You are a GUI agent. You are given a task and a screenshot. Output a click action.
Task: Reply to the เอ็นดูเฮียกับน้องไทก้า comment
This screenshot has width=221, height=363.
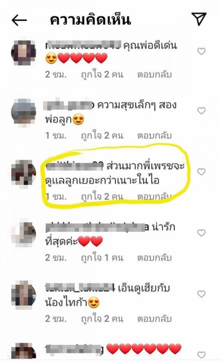pyautogui.click(x=154, y=319)
